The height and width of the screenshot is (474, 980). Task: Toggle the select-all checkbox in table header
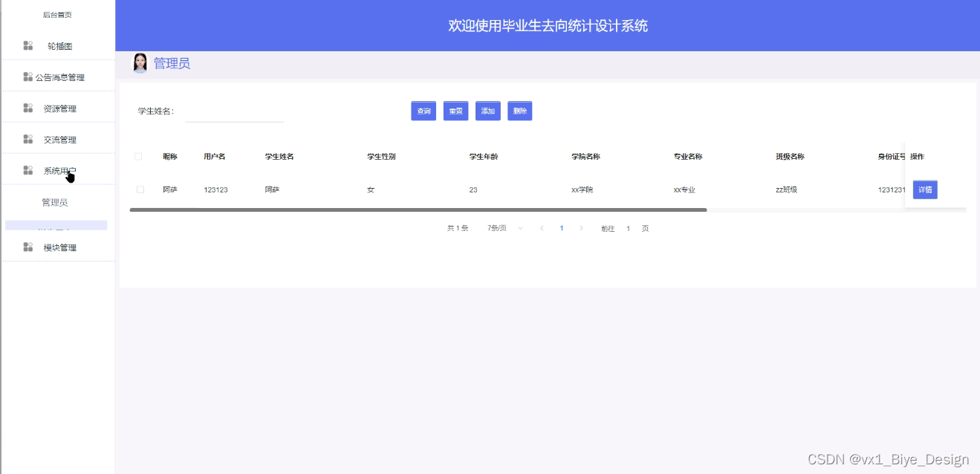(138, 157)
